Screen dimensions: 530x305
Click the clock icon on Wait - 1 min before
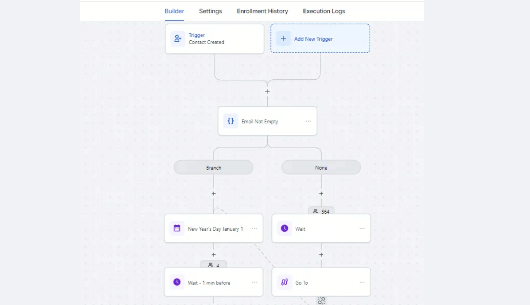tap(177, 282)
